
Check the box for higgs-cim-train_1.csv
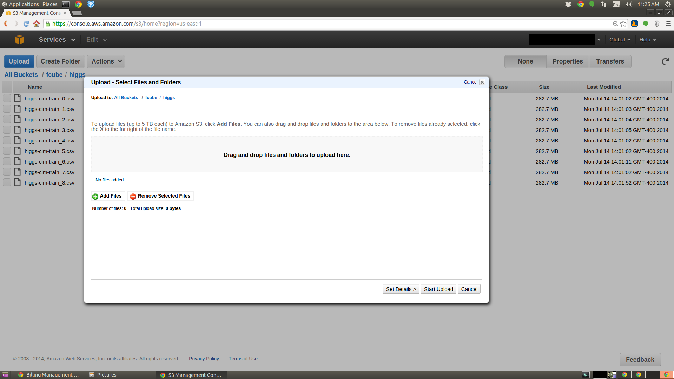(x=7, y=109)
